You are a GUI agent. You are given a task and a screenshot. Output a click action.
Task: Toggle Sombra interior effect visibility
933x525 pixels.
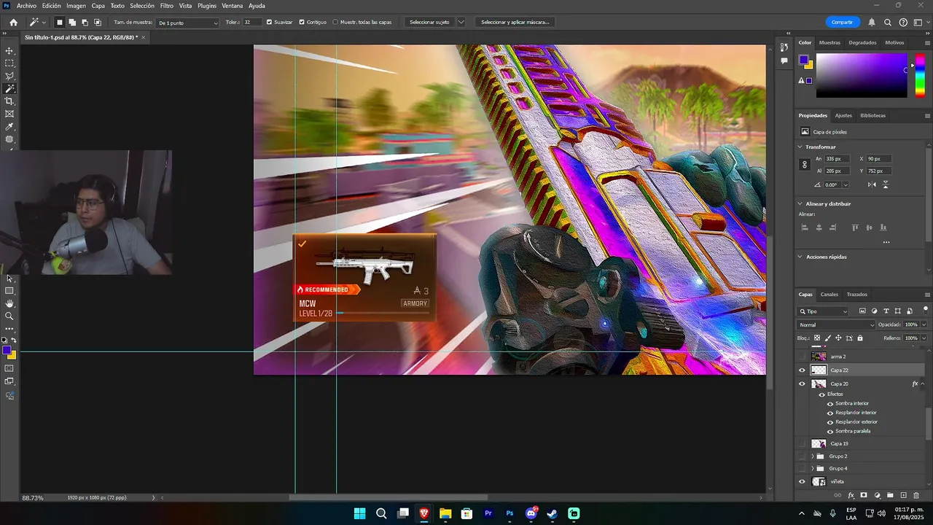[830, 403]
